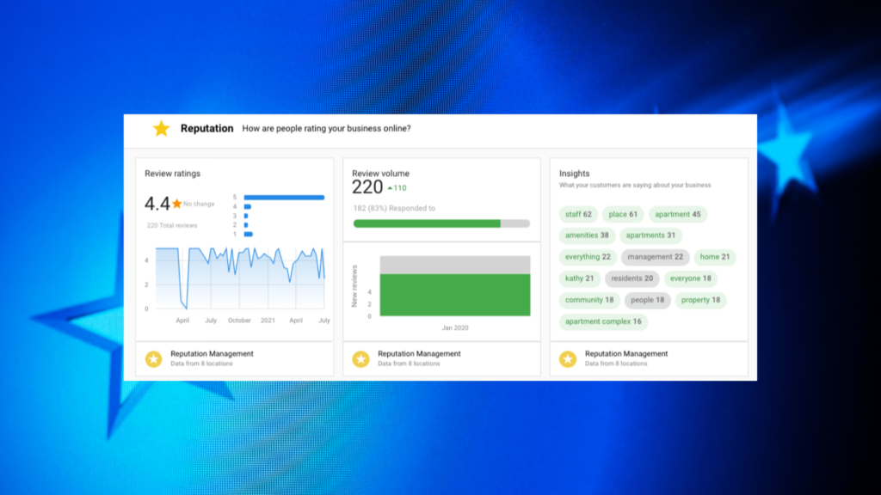Select the 5-star rating bar
The width and height of the screenshot is (881, 495).
(284, 198)
